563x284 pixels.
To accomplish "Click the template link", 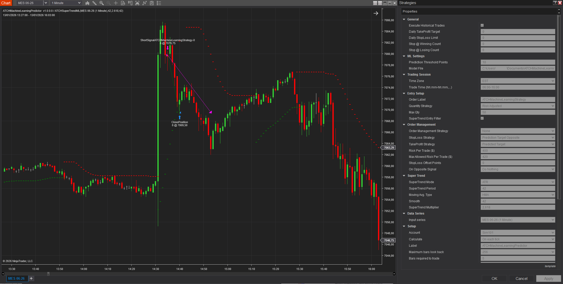I will coord(550,266).
